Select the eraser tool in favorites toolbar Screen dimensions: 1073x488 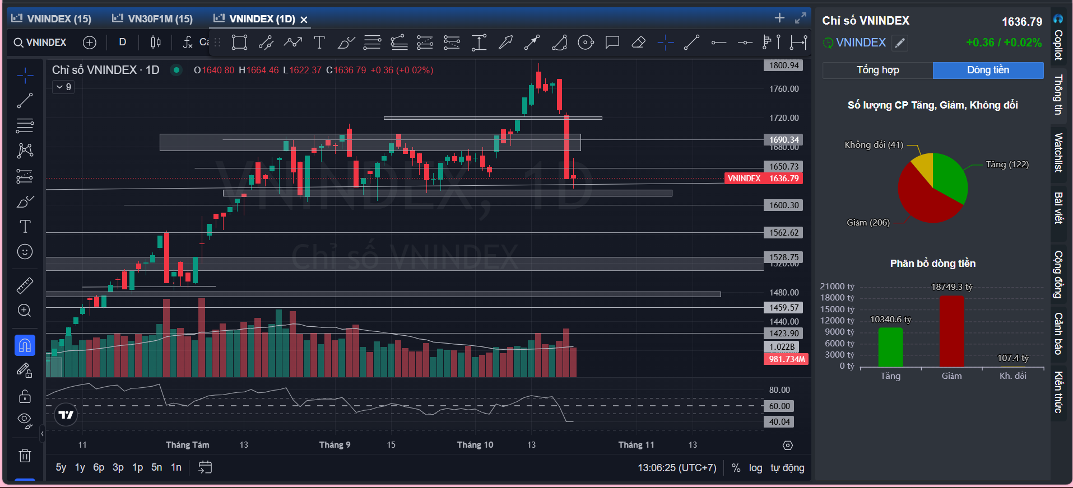point(639,43)
